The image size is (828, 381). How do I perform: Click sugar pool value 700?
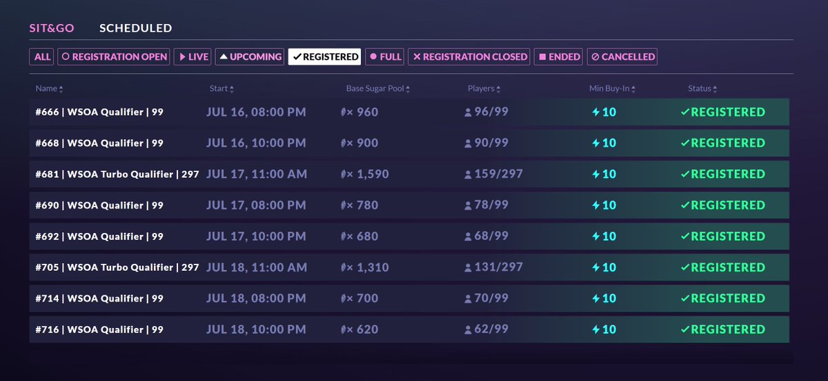point(368,298)
